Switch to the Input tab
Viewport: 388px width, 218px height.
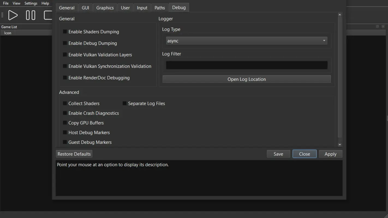point(142,8)
